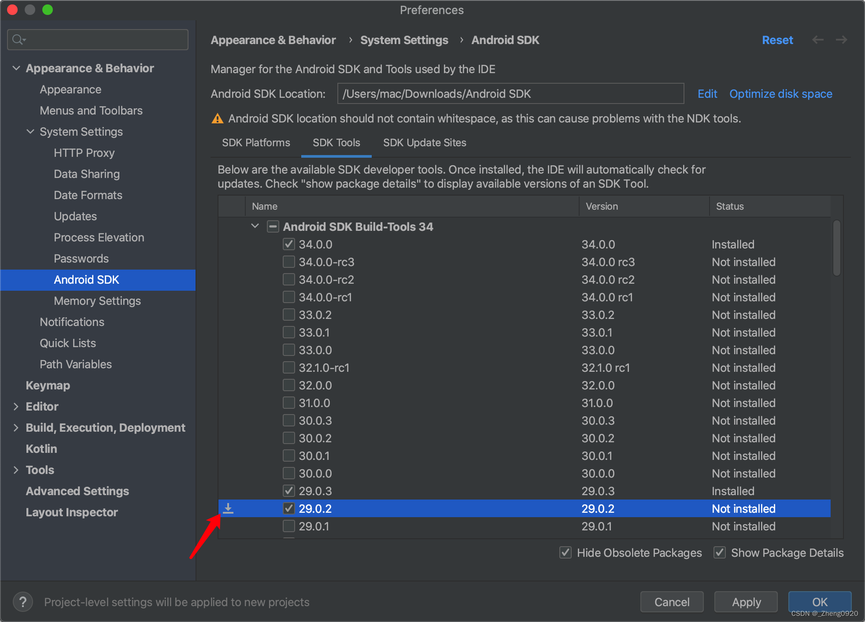Click the SDK tools list scrollbar
This screenshot has width=865, height=622.
[x=837, y=248]
